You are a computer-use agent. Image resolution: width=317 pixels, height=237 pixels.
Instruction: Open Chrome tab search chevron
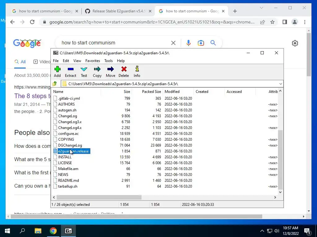tap(261, 8)
